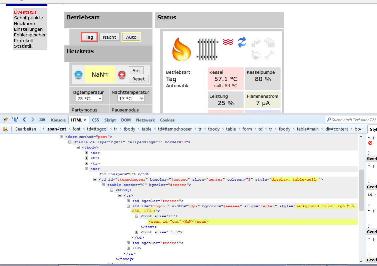Image resolution: width=377 pixels, height=266 pixels.
Task: Click the flame burner status icon
Action: pyautogui.click(x=181, y=49)
